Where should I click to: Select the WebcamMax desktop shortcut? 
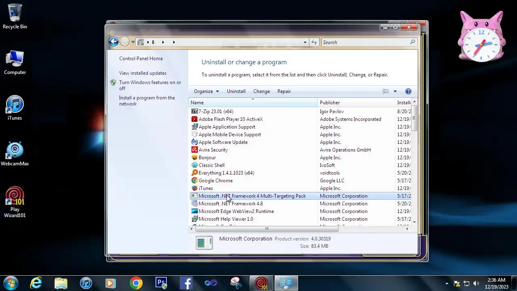tap(15, 154)
